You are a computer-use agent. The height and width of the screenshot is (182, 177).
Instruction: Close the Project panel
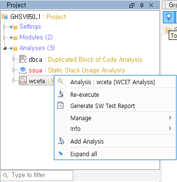(151, 5)
